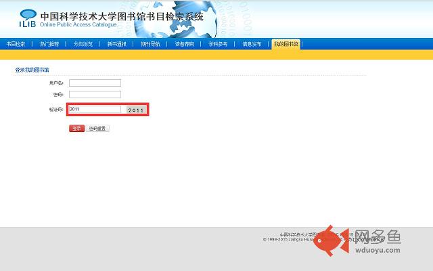Go to the 分类浏览 section
Image resolution: width=433 pixels, height=271 pixels.
[83, 44]
